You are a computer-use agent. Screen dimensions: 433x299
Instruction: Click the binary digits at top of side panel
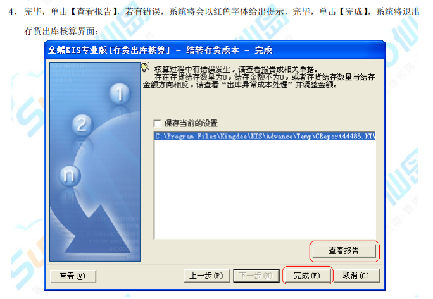[73, 76]
